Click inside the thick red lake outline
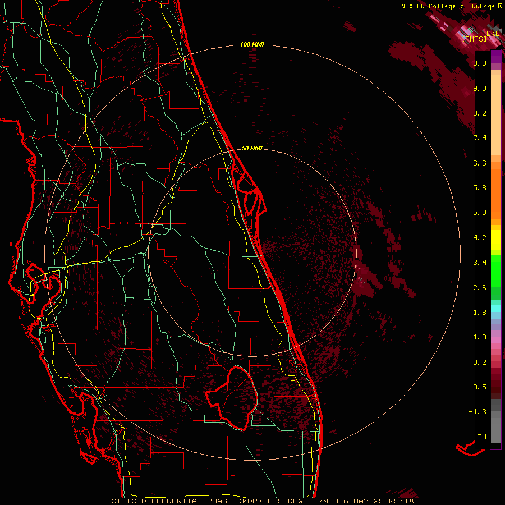Viewport: 505px width, 505px height. pyautogui.click(x=238, y=398)
